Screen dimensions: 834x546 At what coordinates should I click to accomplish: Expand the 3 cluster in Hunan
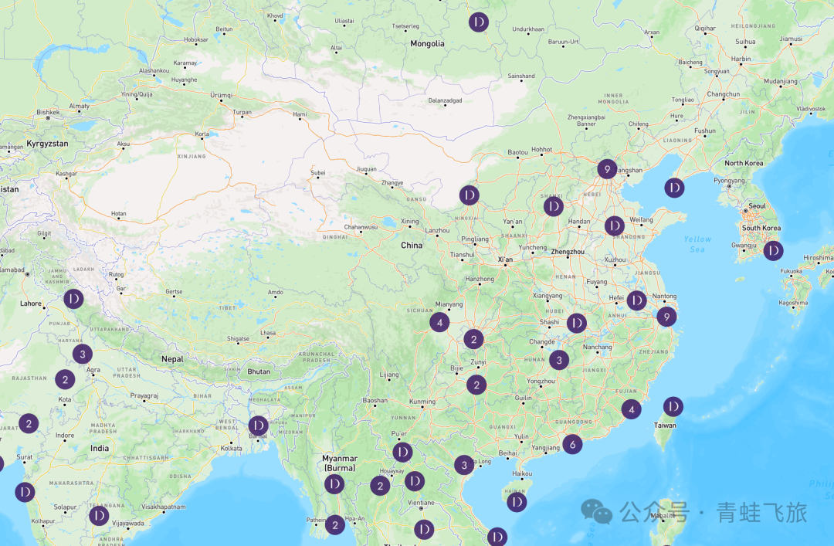click(x=559, y=361)
